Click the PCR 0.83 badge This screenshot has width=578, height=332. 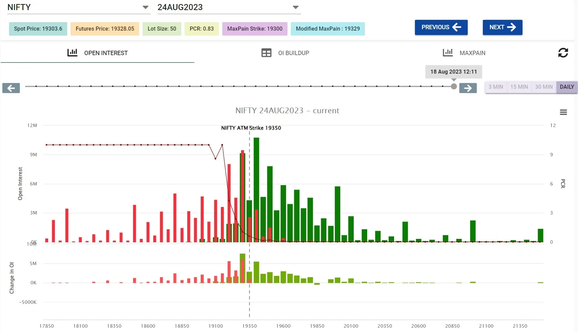click(x=201, y=29)
